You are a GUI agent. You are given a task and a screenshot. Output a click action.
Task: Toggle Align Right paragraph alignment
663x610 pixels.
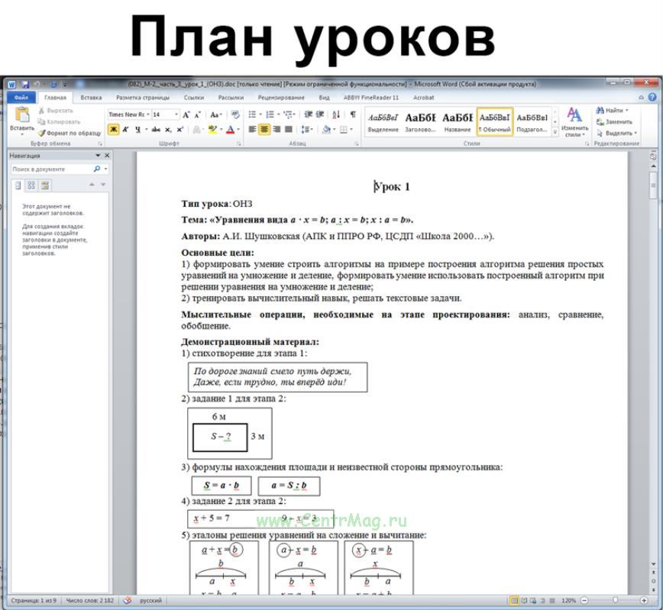point(277,129)
